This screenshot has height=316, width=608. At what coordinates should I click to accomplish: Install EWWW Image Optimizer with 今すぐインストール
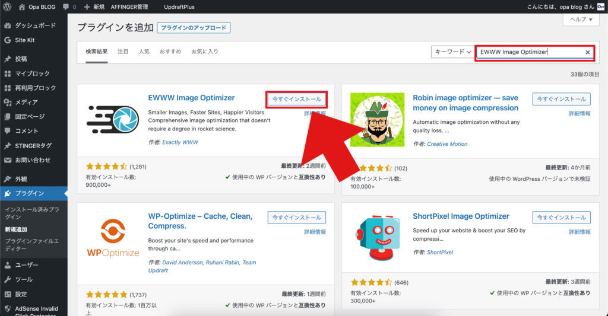coord(296,99)
